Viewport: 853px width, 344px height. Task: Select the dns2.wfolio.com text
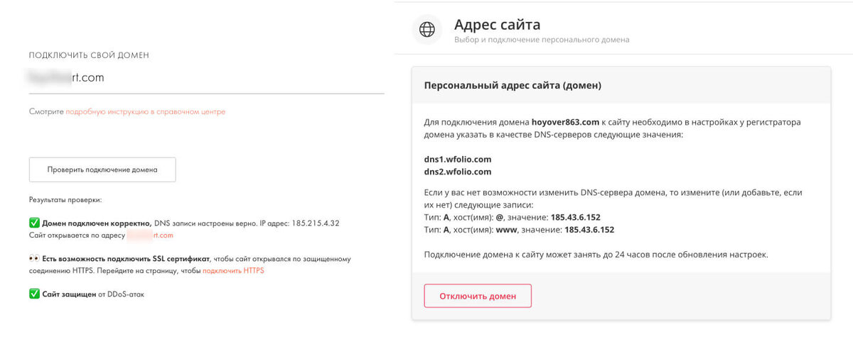click(458, 172)
